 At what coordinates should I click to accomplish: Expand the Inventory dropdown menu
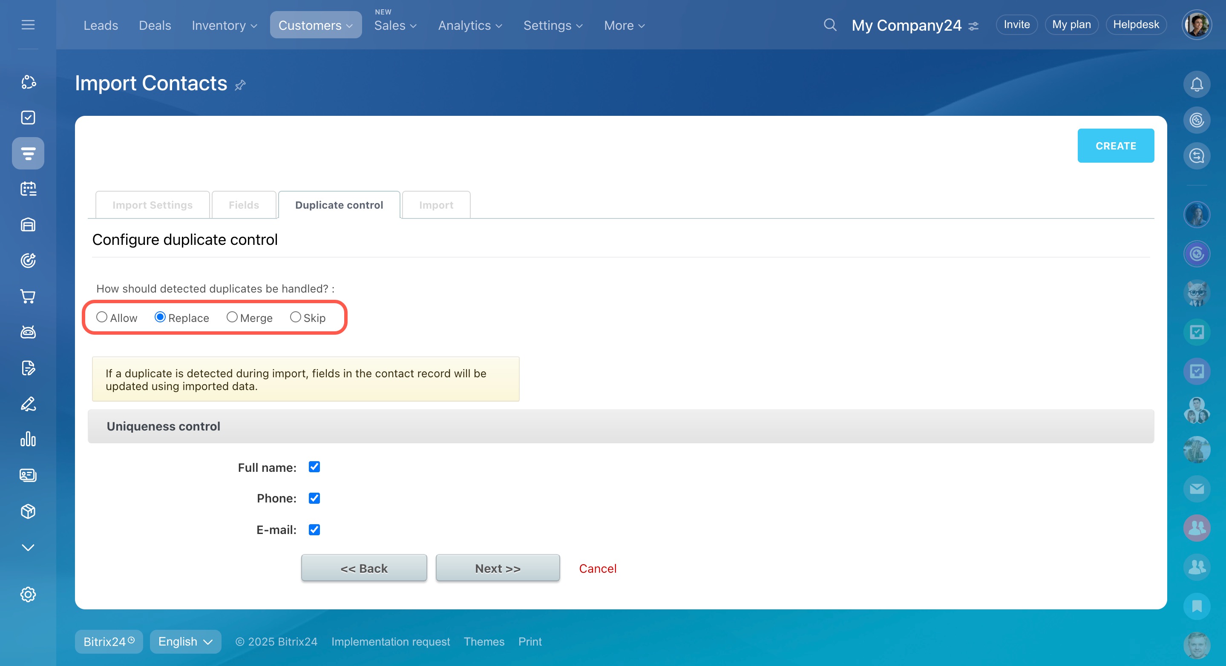(224, 25)
